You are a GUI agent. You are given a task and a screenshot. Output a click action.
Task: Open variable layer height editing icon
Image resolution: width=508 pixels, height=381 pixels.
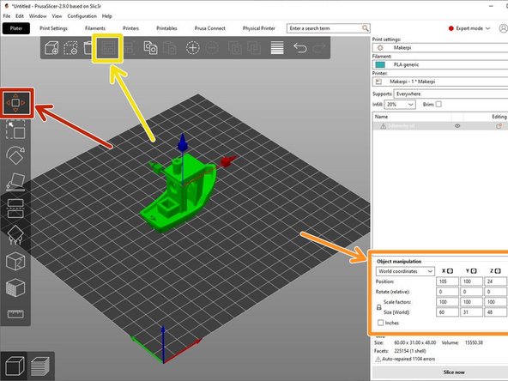click(x=277, y=48)
